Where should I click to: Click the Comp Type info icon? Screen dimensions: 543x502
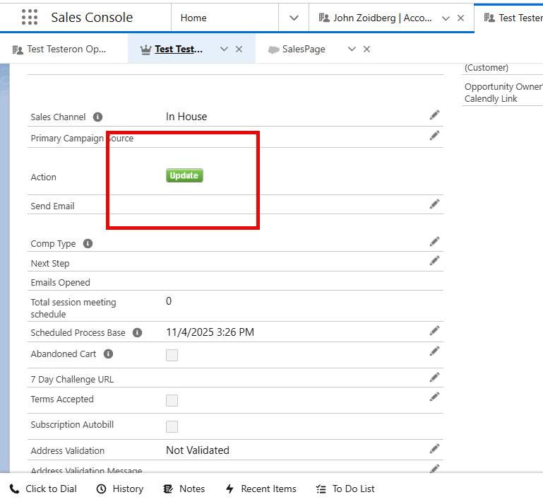click(x=88, y=244)
